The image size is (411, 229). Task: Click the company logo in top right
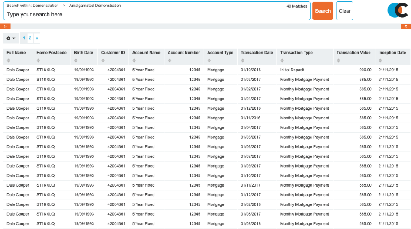pos(397,10)
